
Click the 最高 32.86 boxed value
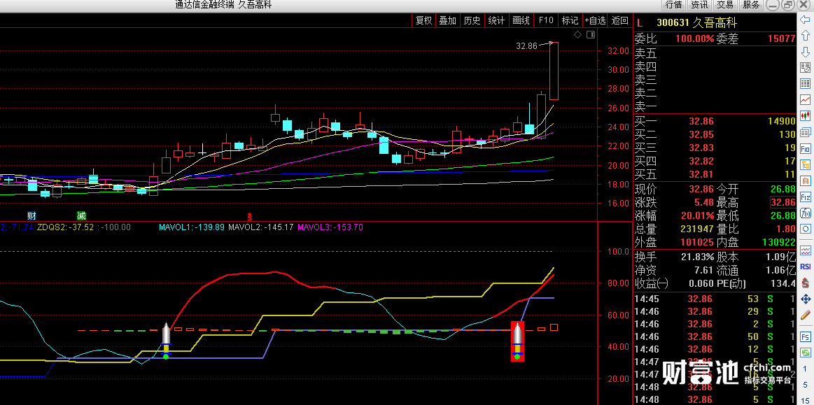pos(783,202)
